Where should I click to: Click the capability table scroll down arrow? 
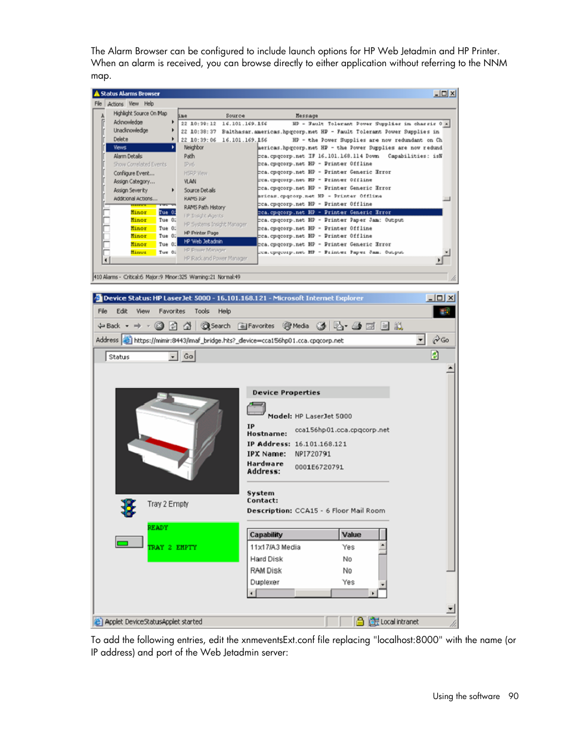click(x=383, y=585)
